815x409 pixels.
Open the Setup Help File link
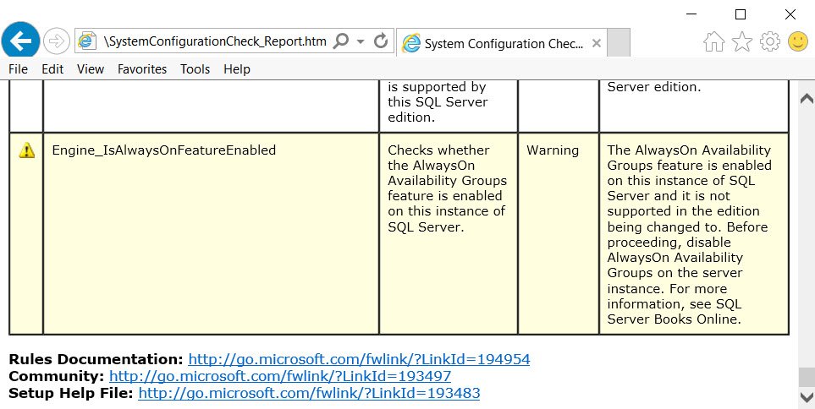[x=309, y=393]
